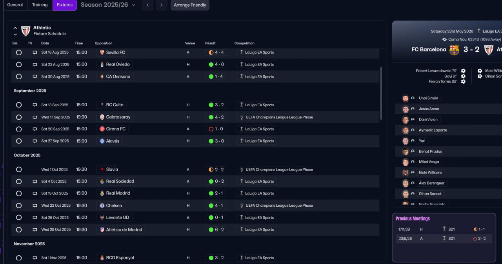
Task: Click the Mikel Vesga lineup entry
Action: tap(429, 162)
